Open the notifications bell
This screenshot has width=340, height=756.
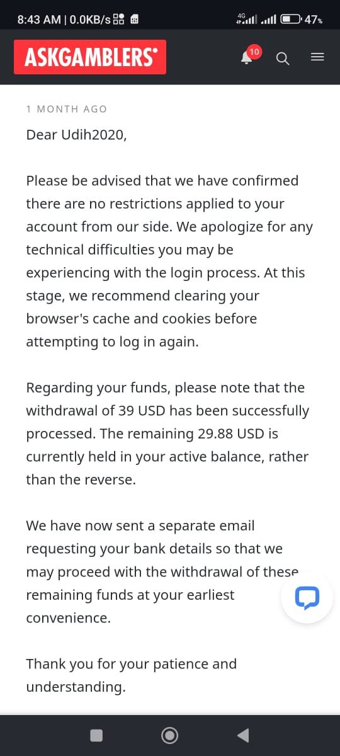click(x=246, y=58)
